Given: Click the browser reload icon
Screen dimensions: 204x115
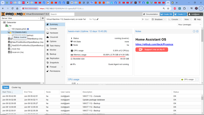Looking at the screenshot, I should (x=12, y=8).
